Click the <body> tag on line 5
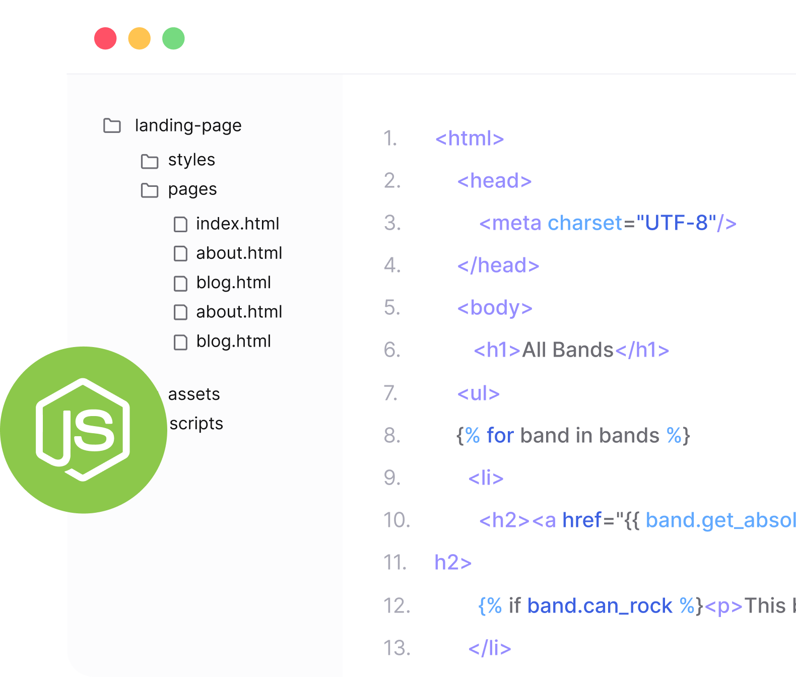This screenshot has height=677, width=796. (495, 308)
